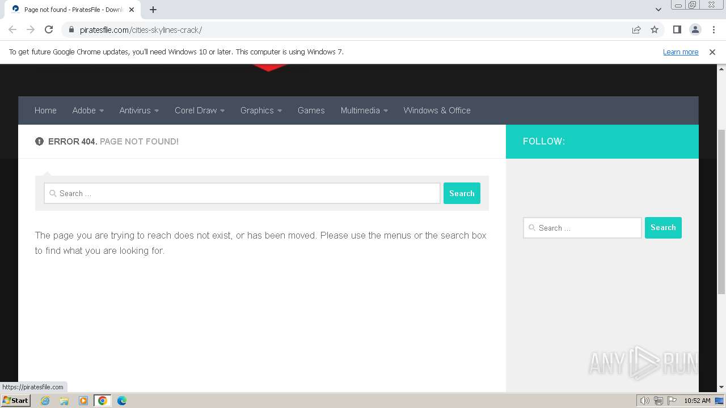
Task: Click the ERROR 404 page heading text
Action: 113,142
